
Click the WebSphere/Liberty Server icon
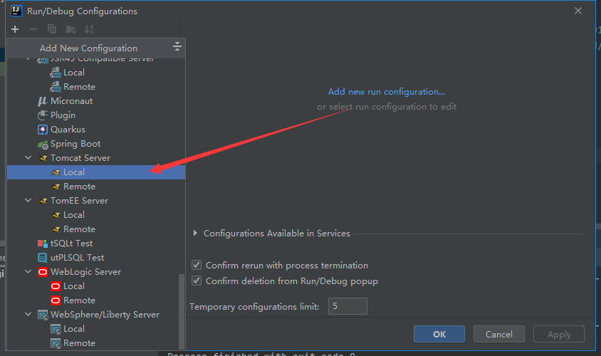pos(43,315)
